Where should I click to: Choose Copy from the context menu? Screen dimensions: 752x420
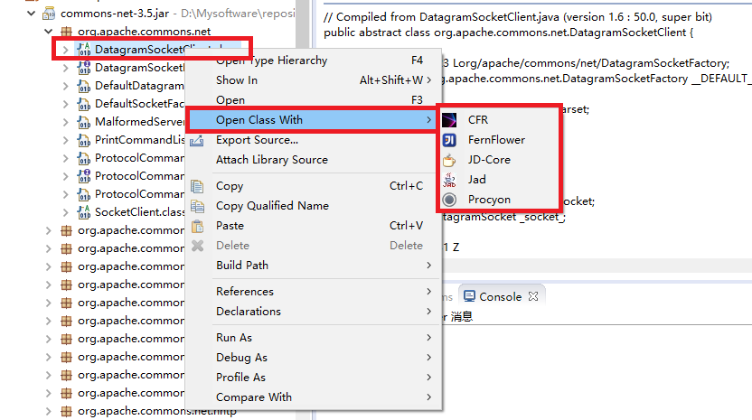[x=313, y=186]
